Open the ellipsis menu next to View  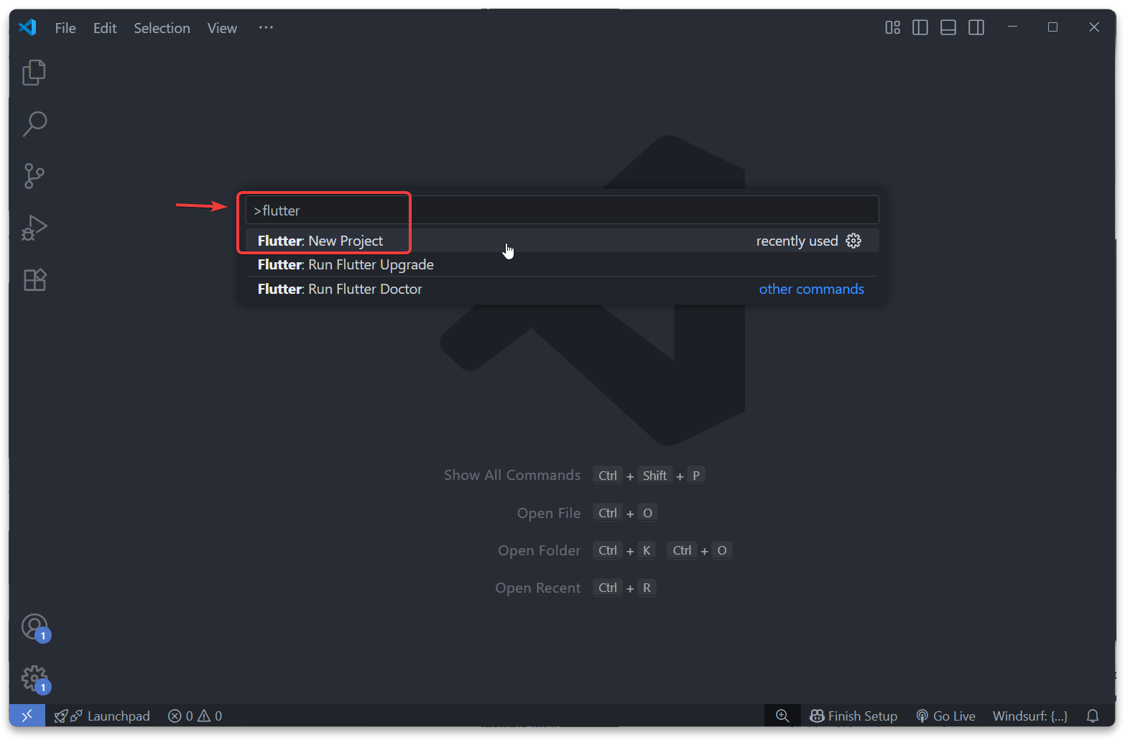coord(265,27)
